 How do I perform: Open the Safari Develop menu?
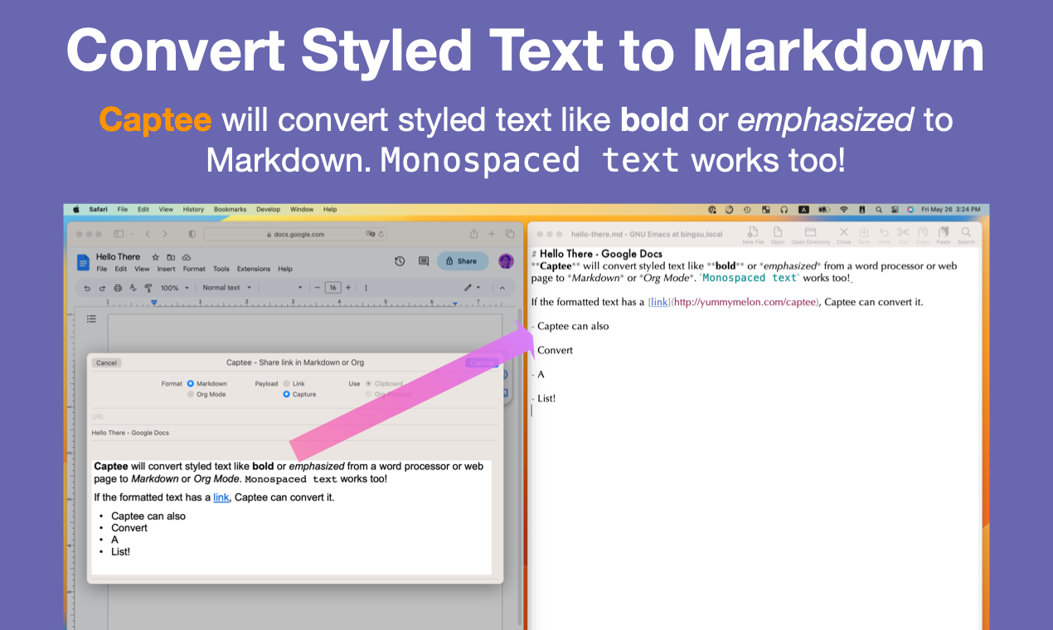(268, 210)
